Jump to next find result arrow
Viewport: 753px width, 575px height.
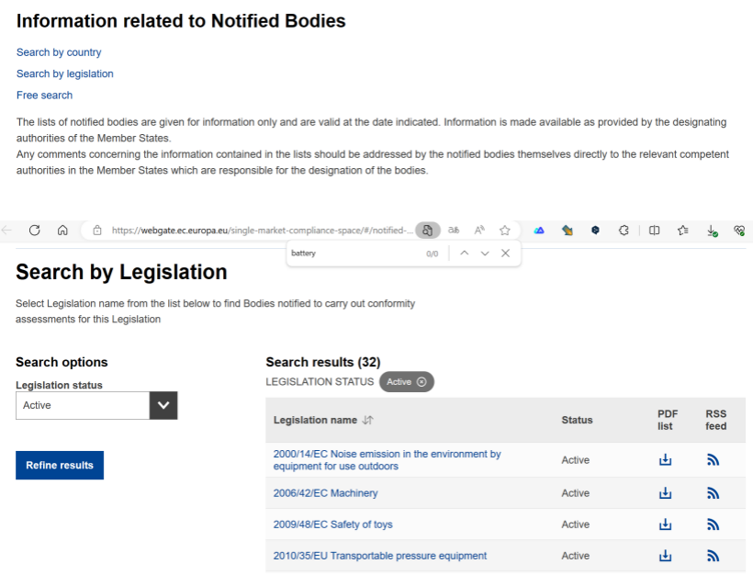pos(485,254)
